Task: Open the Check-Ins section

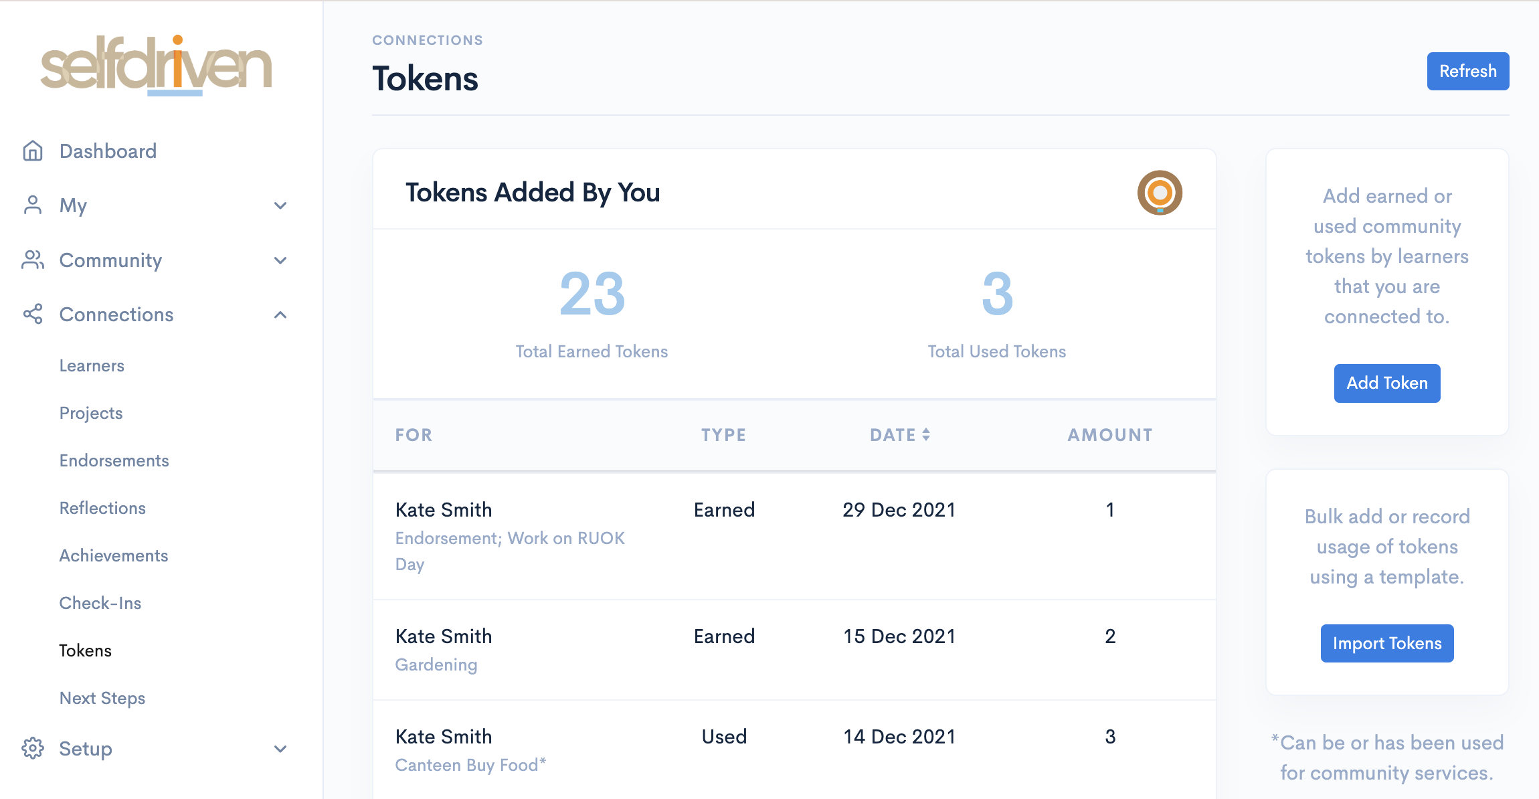Action: click(100, 604)
